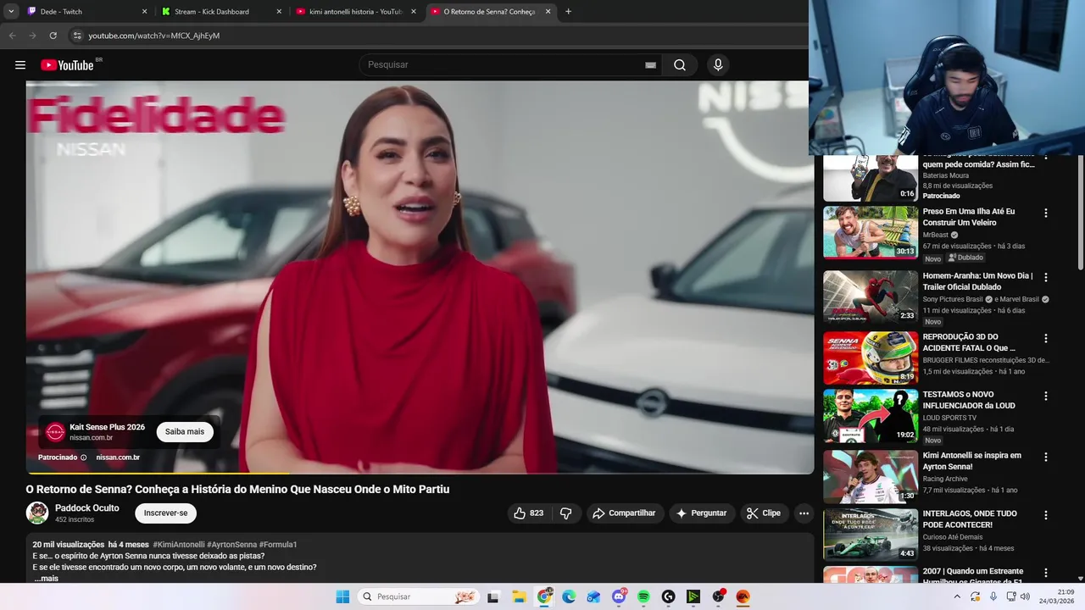Click the Baterias Moura sponsored channel name
This screenshot has height=610, width=1085.
[x=945, y=175]
